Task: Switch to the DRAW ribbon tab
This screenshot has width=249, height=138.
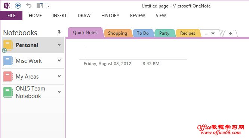Action: pos(84,16)
